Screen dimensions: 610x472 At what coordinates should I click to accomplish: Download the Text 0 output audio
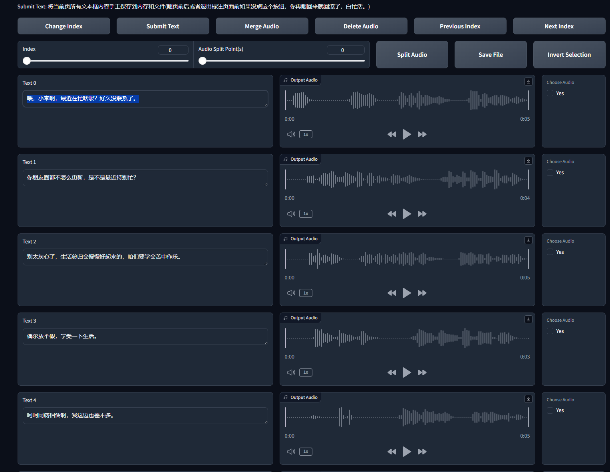[528, 82]
